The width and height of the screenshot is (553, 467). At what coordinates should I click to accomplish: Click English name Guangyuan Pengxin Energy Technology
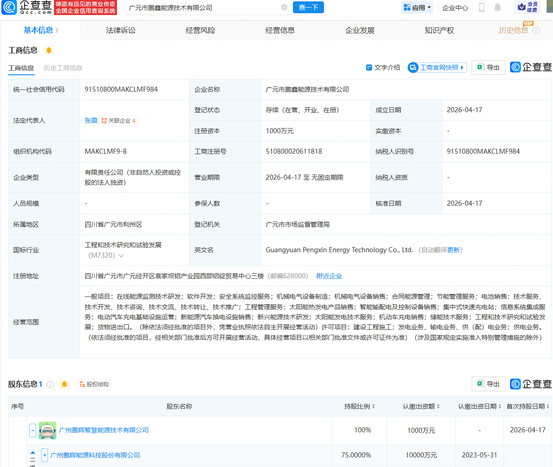pyautogui.click(x=339, y=250)
